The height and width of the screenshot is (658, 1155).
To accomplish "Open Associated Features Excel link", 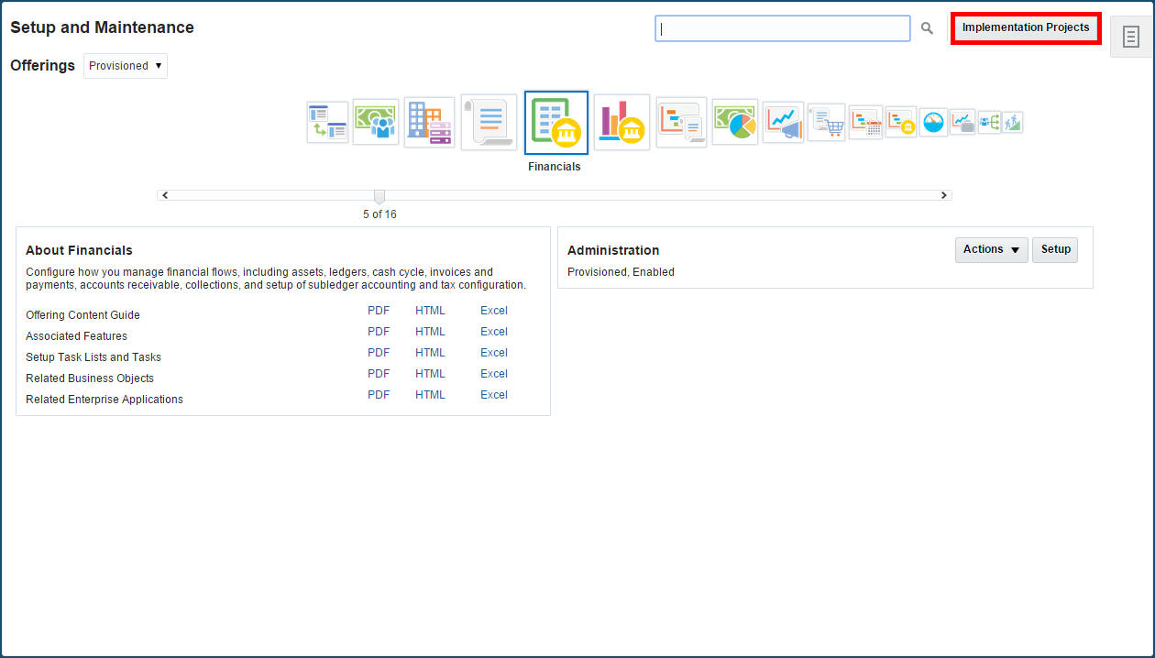I will (x=494, y=332).
